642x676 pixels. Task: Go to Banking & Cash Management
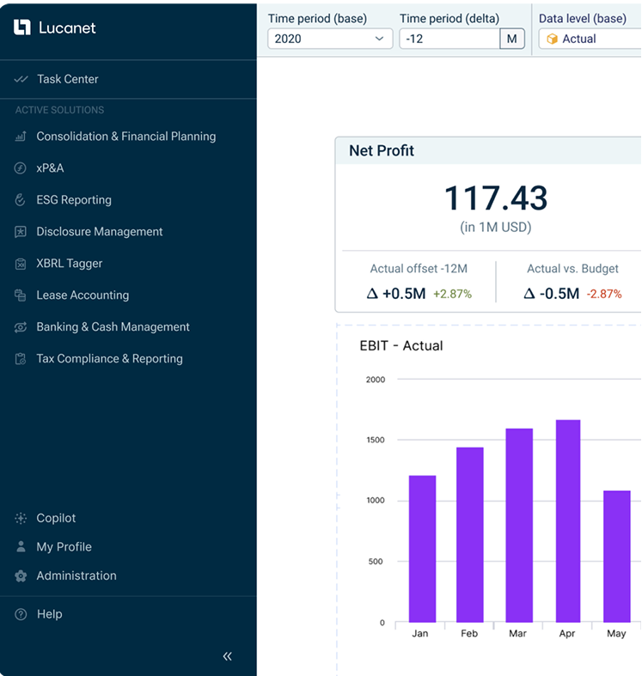point(113,327)
